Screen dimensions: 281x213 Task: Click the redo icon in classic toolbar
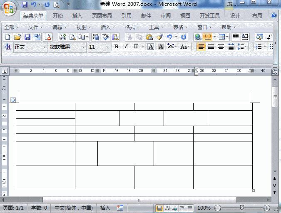pyautogui.click(x=183, y=37)
